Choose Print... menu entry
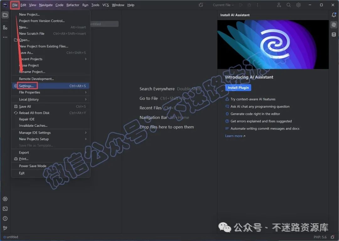This screenshot has width=339, height=241. tap(51, 159)
